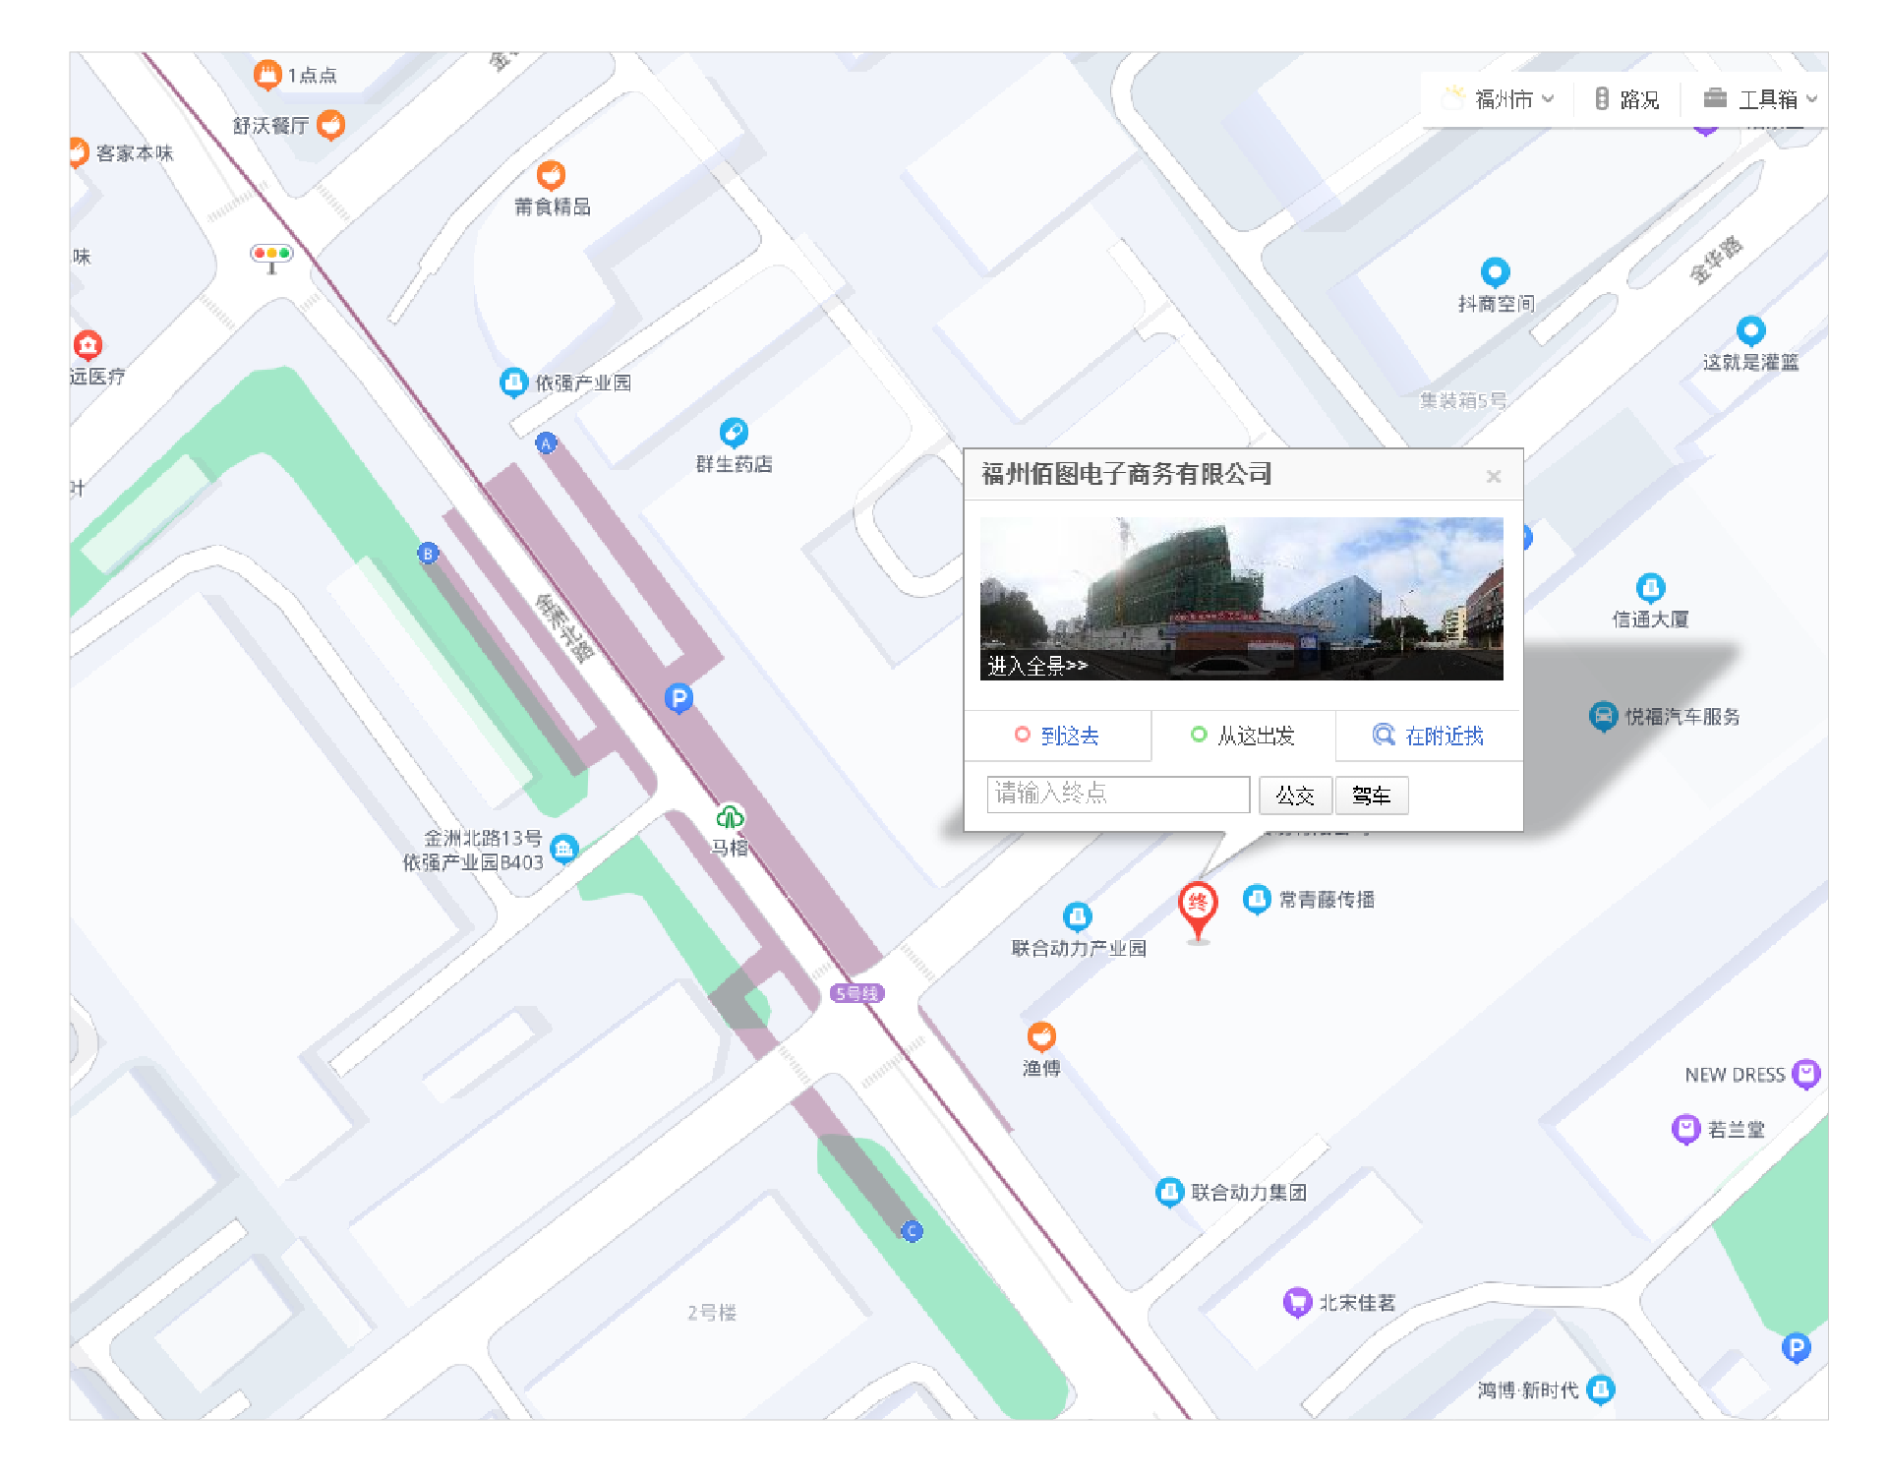This screenshot has height=1475, width=1888.
Task: Click the 进入全景>> link
Action: tap(1037, 666)
